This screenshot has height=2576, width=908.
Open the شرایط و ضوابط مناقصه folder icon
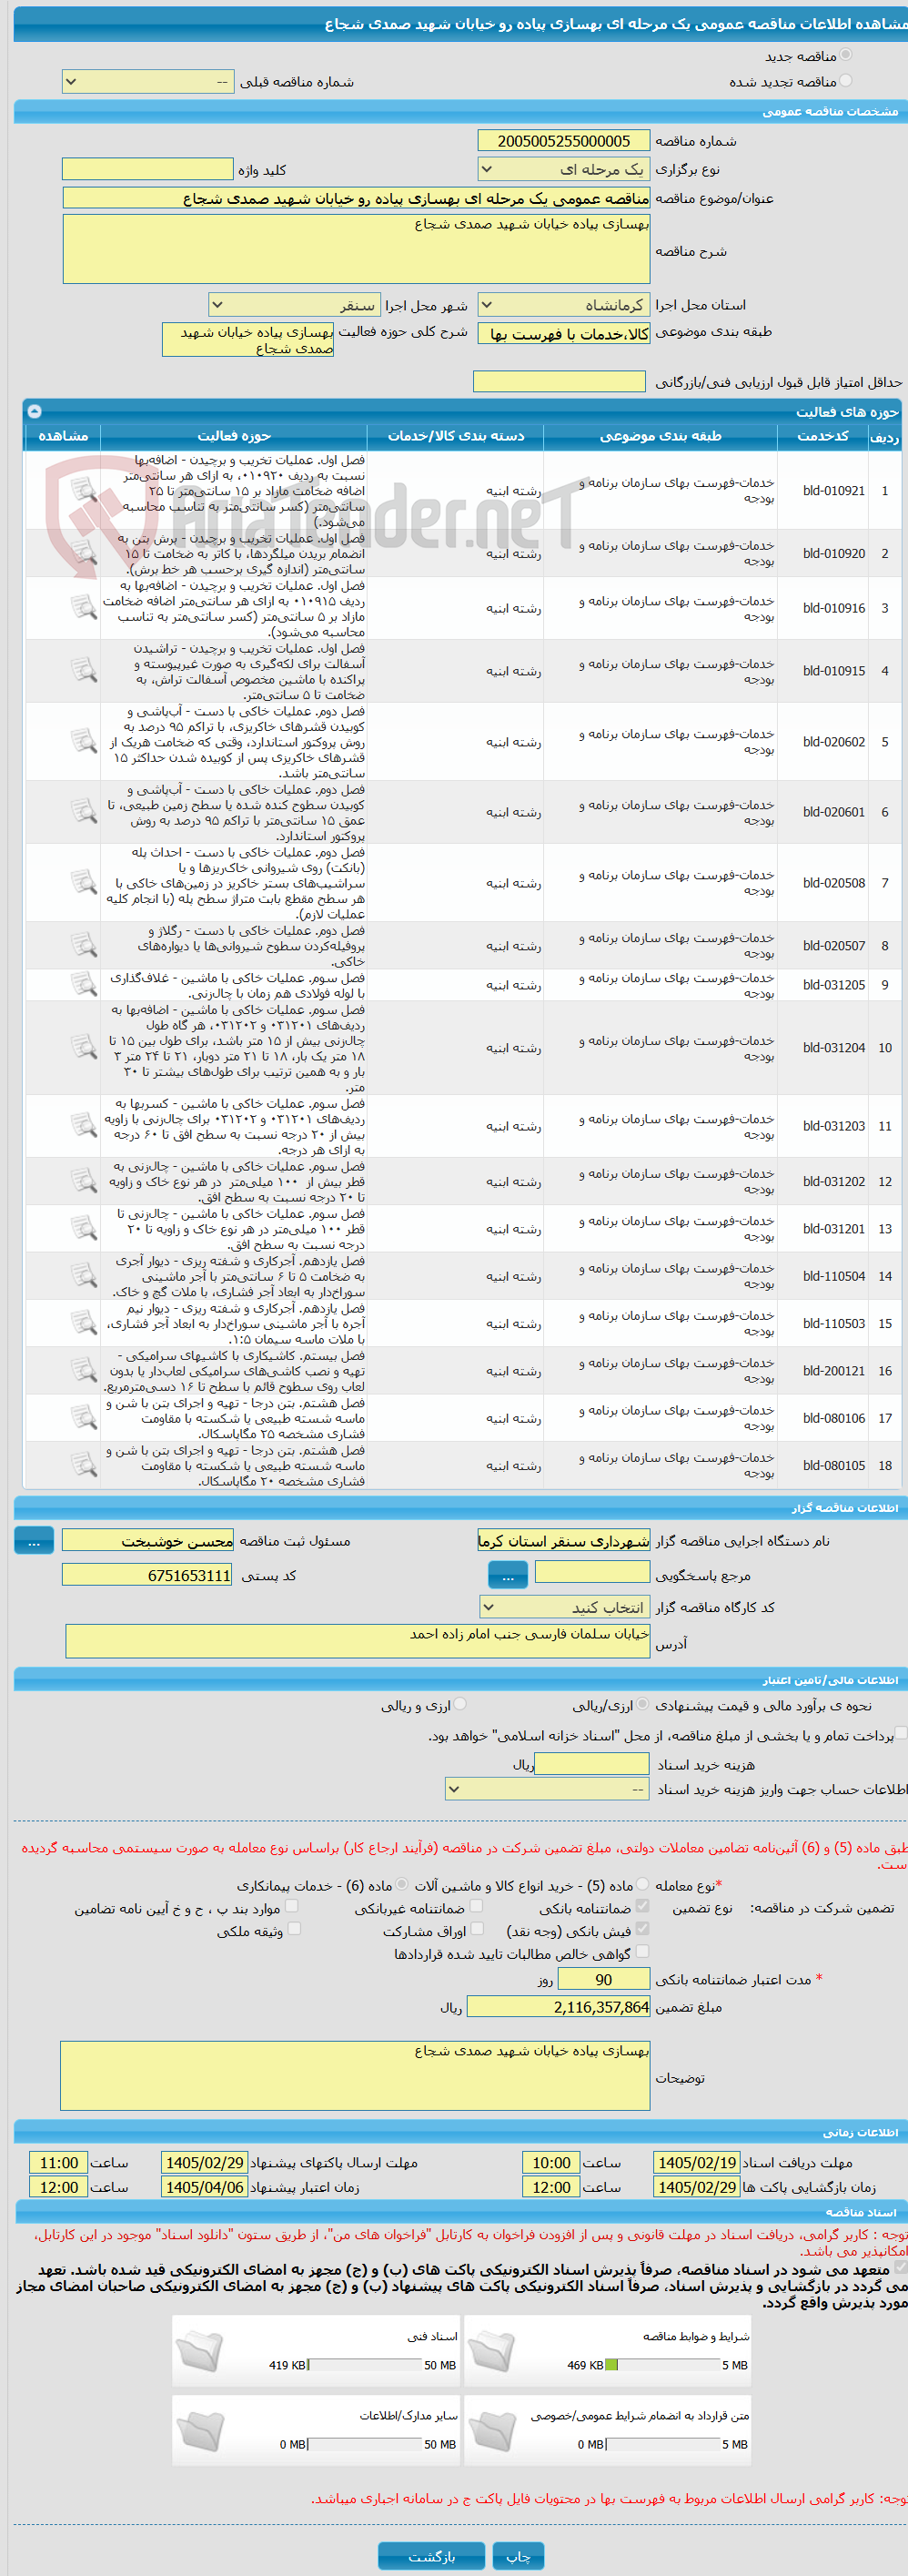point(492,2350)
